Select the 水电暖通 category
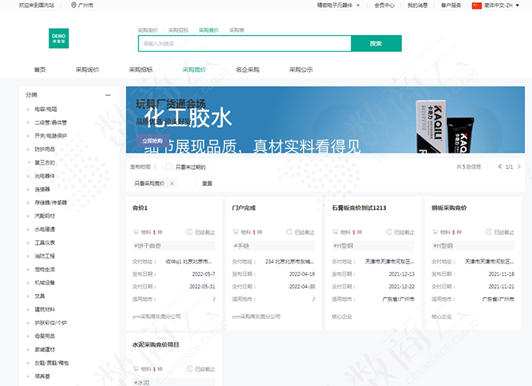Viewport: 532px width, 386px height. pyautogui.click(x=45, y=229)
